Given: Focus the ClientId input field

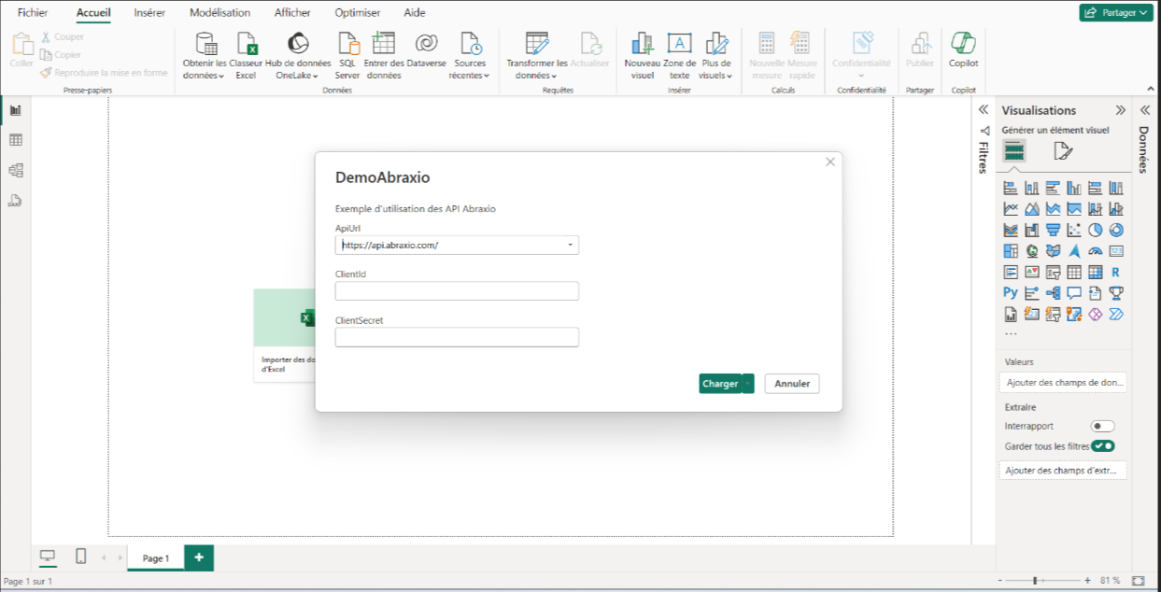Looking at the screenshot, I should [457, 291].
